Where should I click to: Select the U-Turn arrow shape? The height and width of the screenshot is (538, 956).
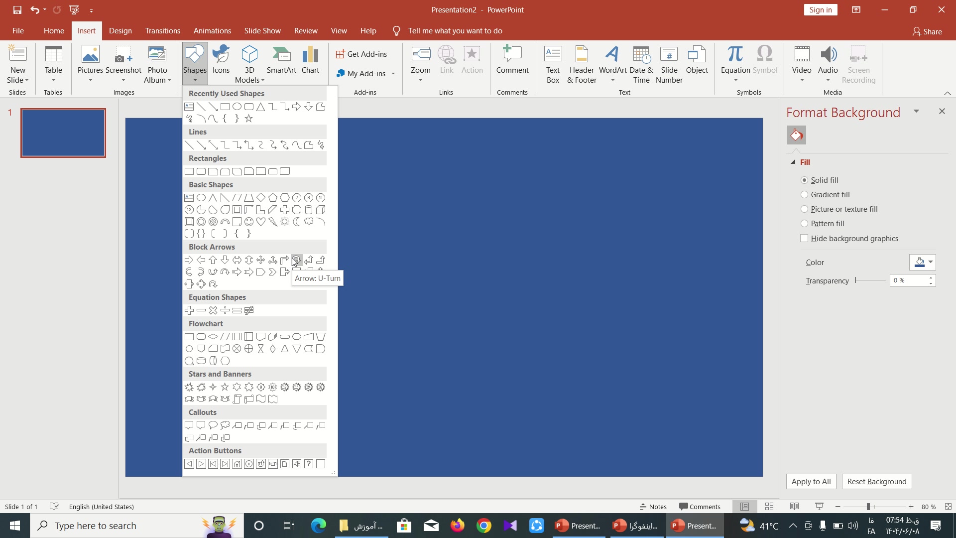(x=296, y=260)
